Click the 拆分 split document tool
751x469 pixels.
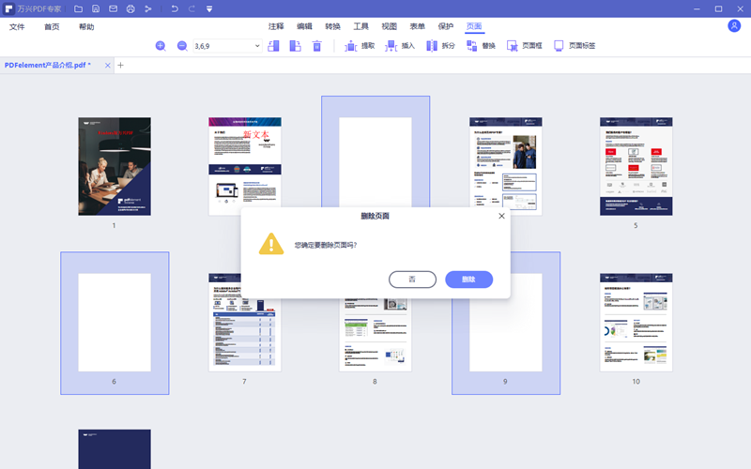(x=440, y=45)
